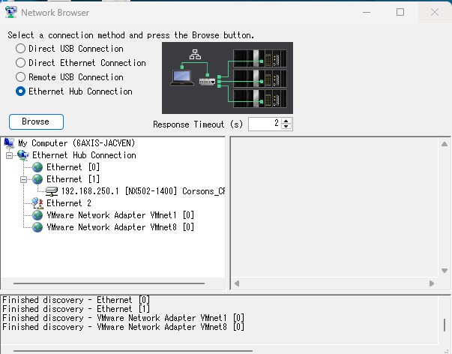Click the controller device icon for 192.168.250.1
Image resolution: width=452 pixels, height=354 pixels.
point(52,191)
